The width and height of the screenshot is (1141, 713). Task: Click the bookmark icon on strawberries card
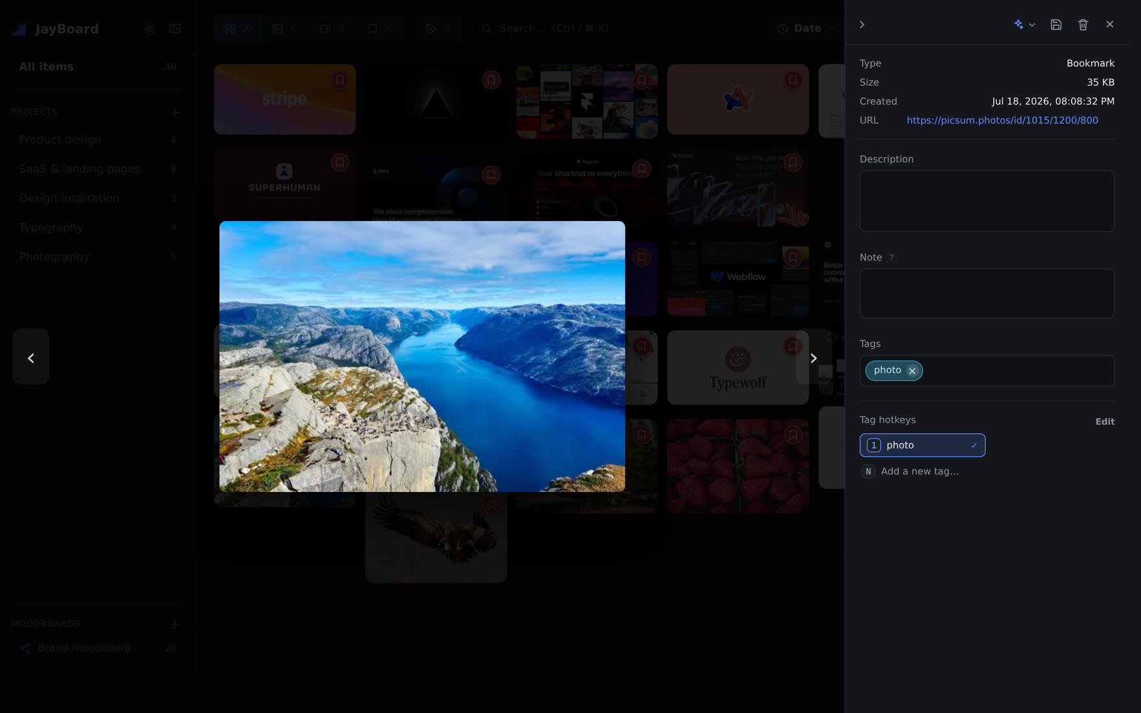click(793, 436)
